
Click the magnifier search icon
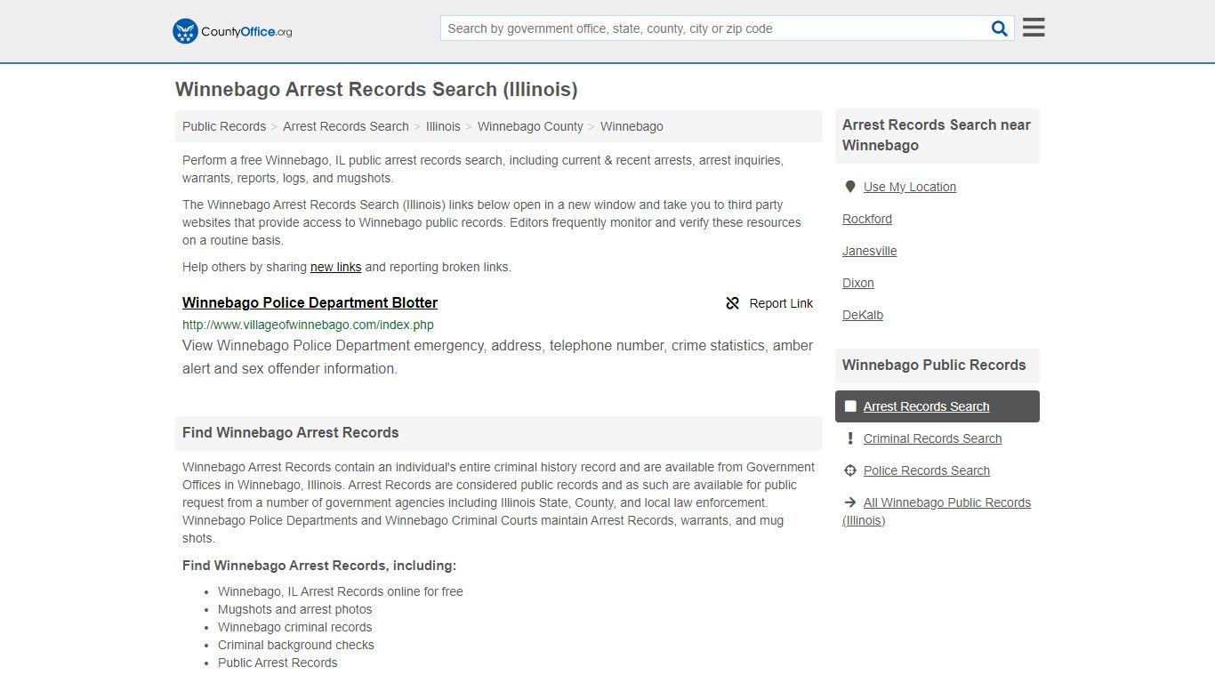[1000, 28]
